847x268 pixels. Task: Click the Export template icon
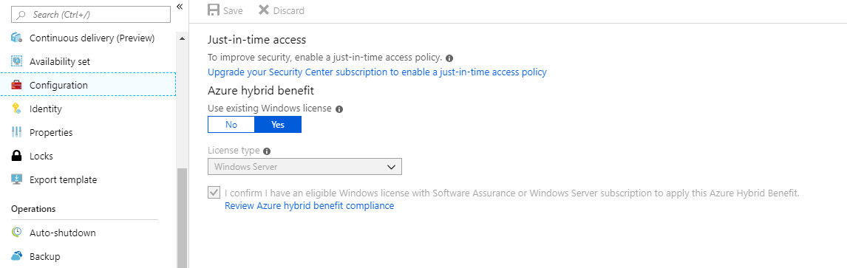click(17, 179)
